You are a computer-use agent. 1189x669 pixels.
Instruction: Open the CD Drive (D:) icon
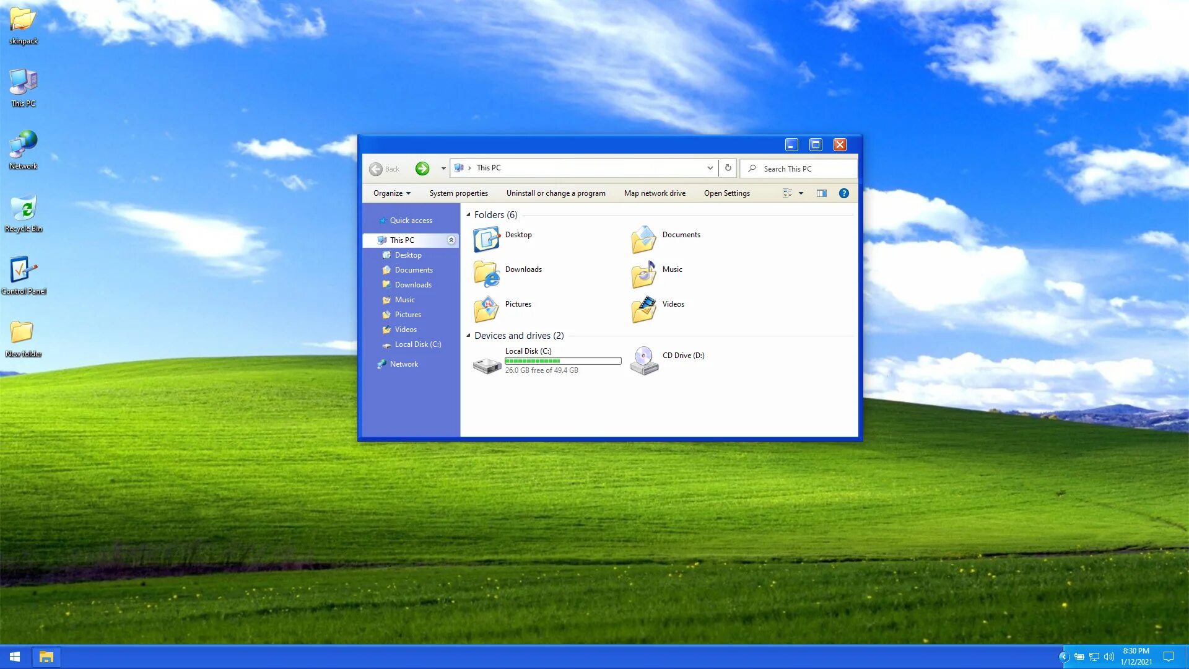pyautogui.click(x=644, y=361)
